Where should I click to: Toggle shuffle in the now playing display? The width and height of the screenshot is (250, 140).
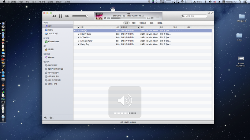coord(152,18)
